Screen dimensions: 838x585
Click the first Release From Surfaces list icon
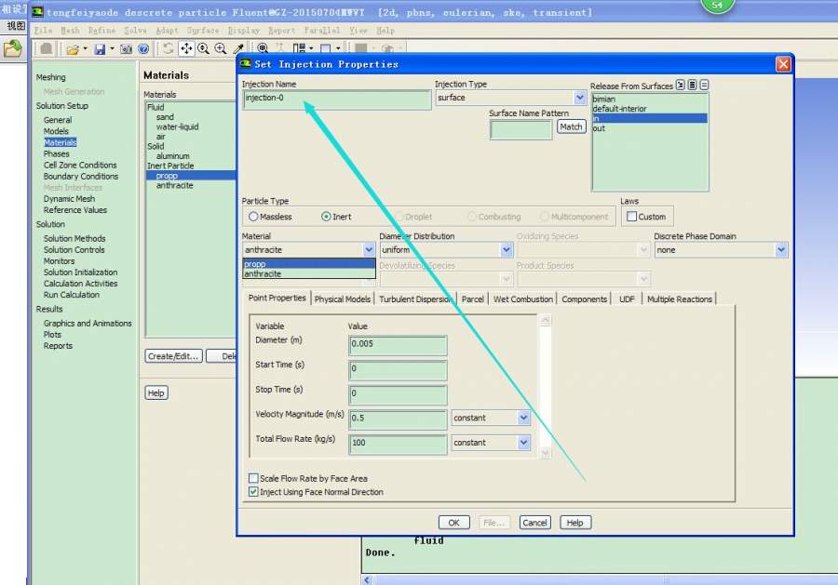click(x=680, y=85)
